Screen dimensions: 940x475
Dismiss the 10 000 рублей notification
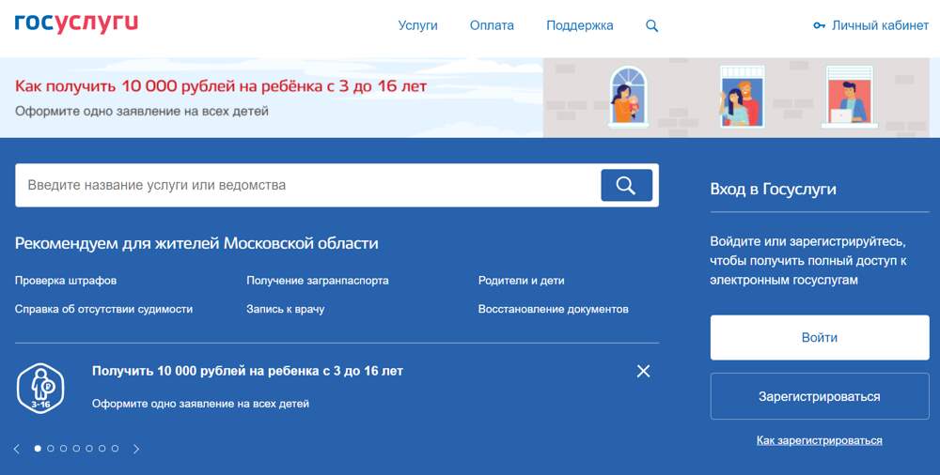(643, 371)
